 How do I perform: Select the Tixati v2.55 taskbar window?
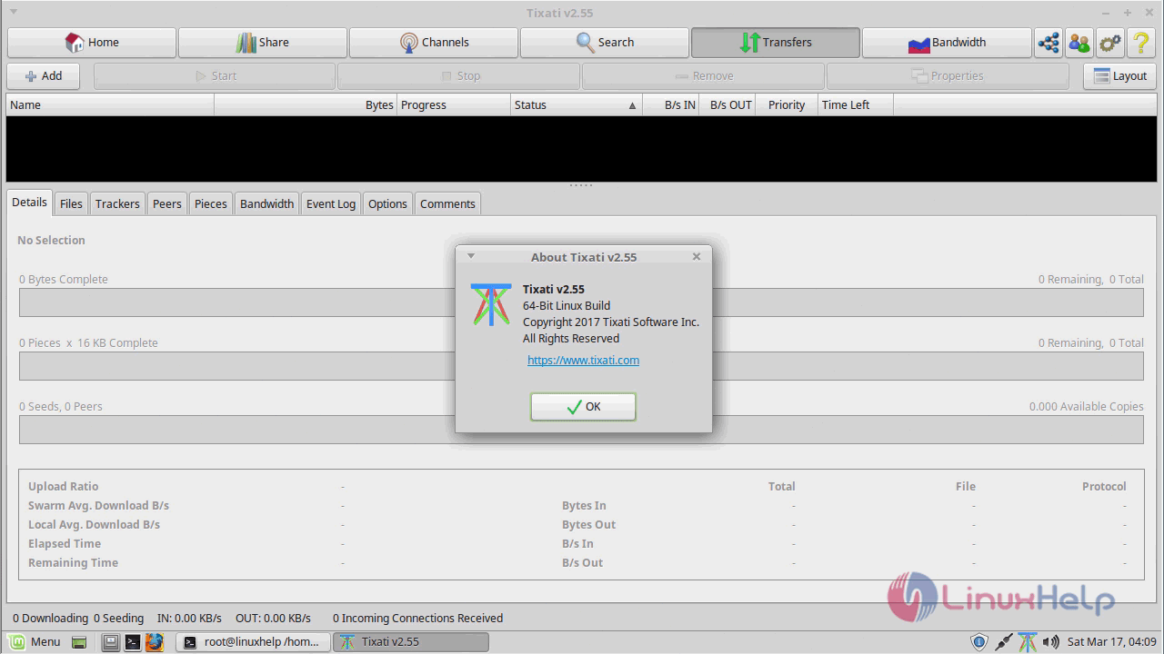point(411,642)
